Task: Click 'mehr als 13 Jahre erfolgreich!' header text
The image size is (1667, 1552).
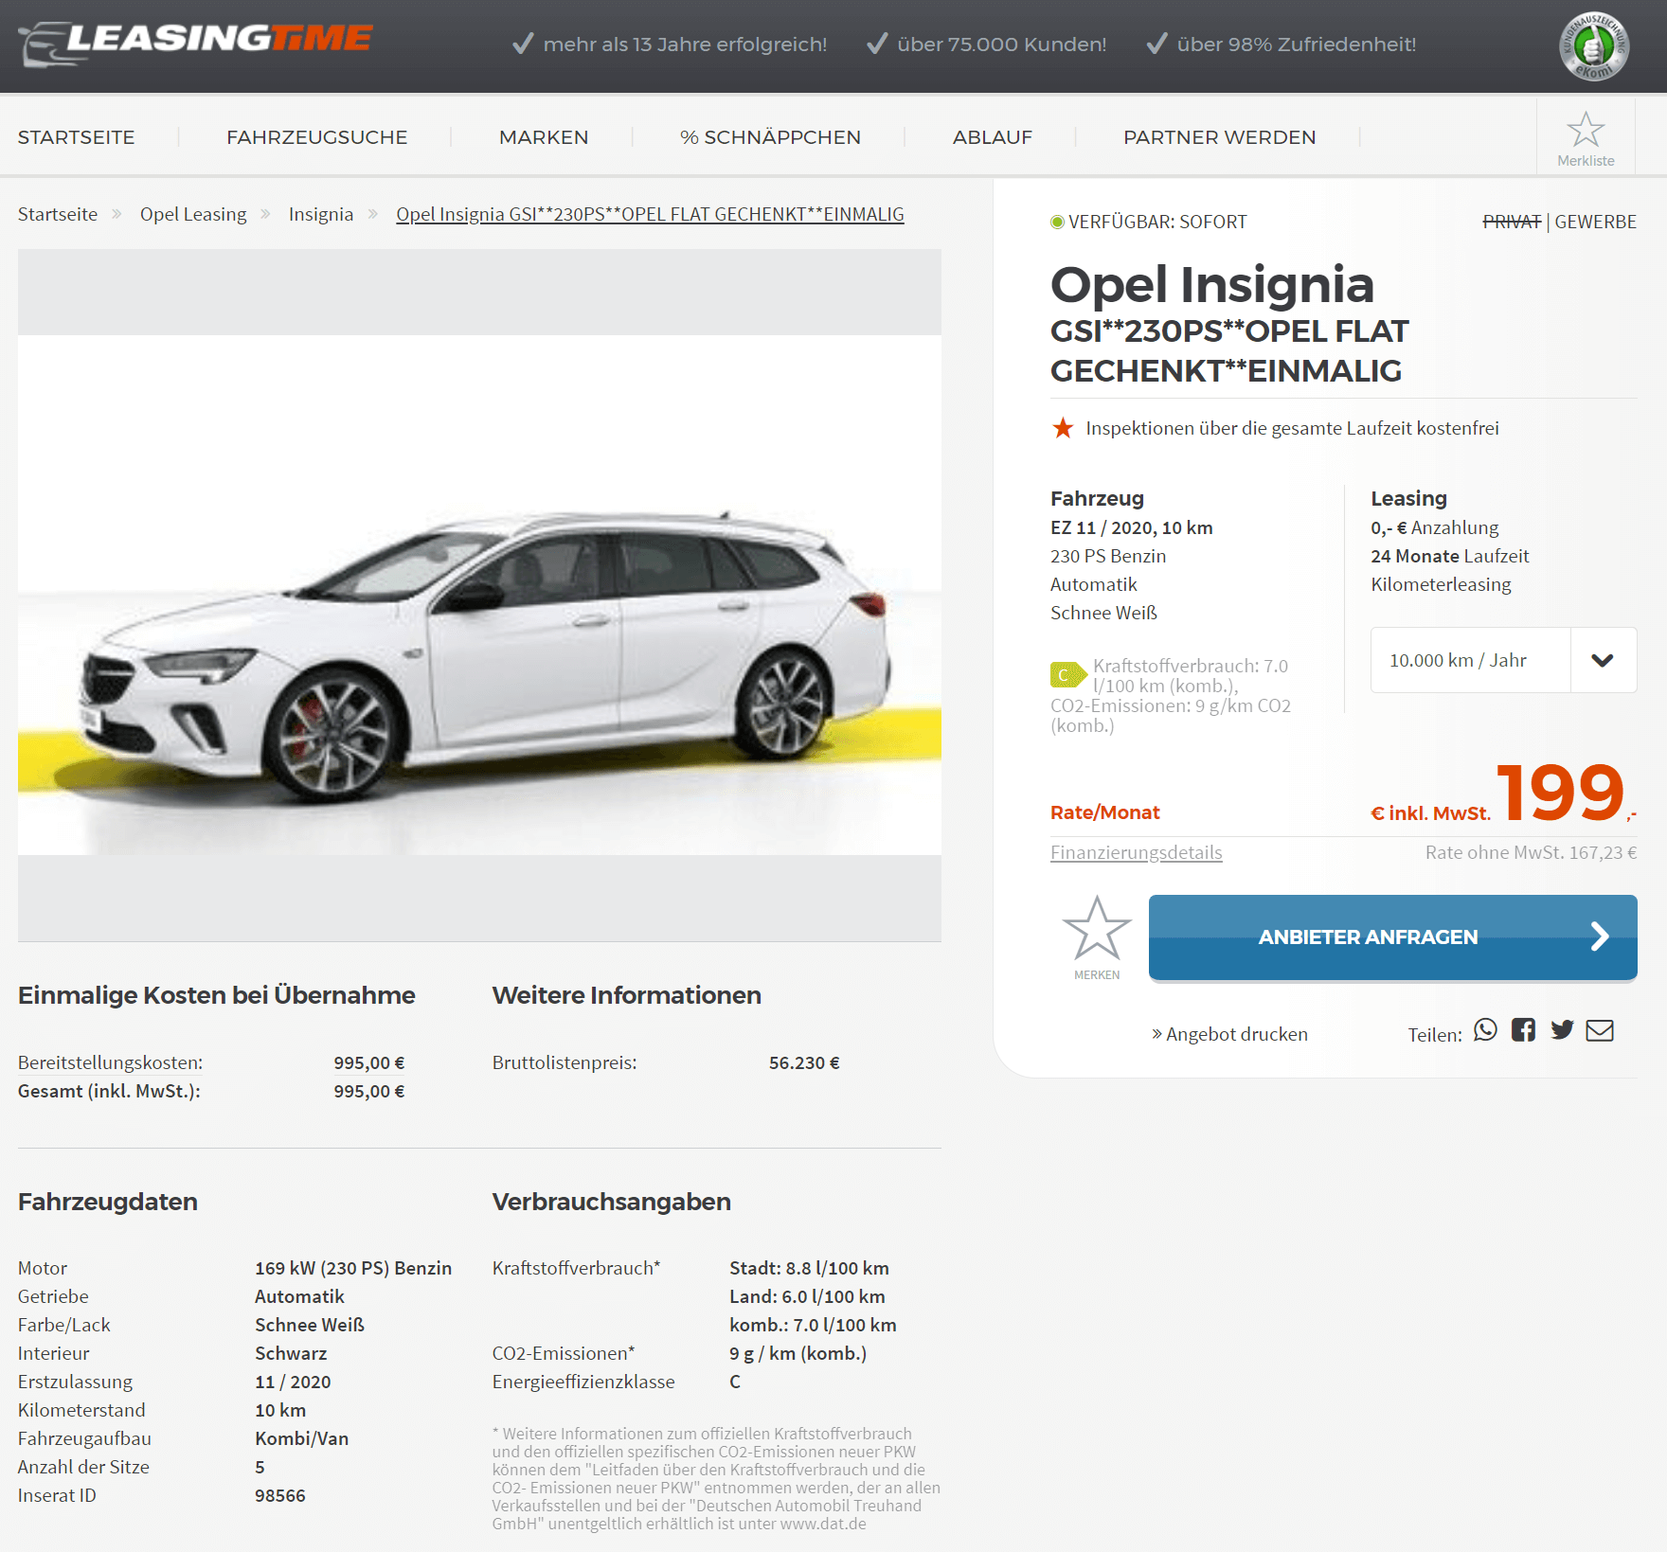Action: [x=685, y=45]
